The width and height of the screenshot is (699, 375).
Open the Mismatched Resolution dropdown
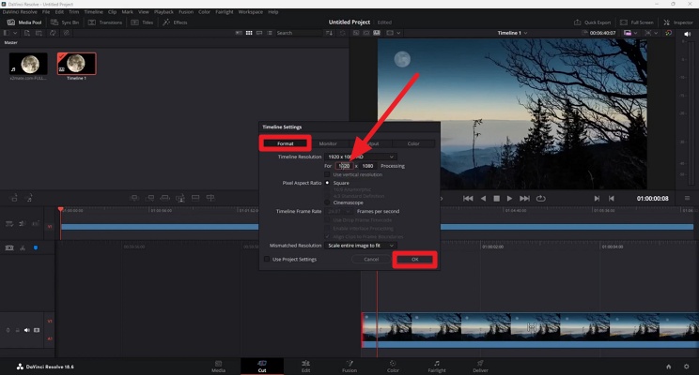tap(360, 246)
